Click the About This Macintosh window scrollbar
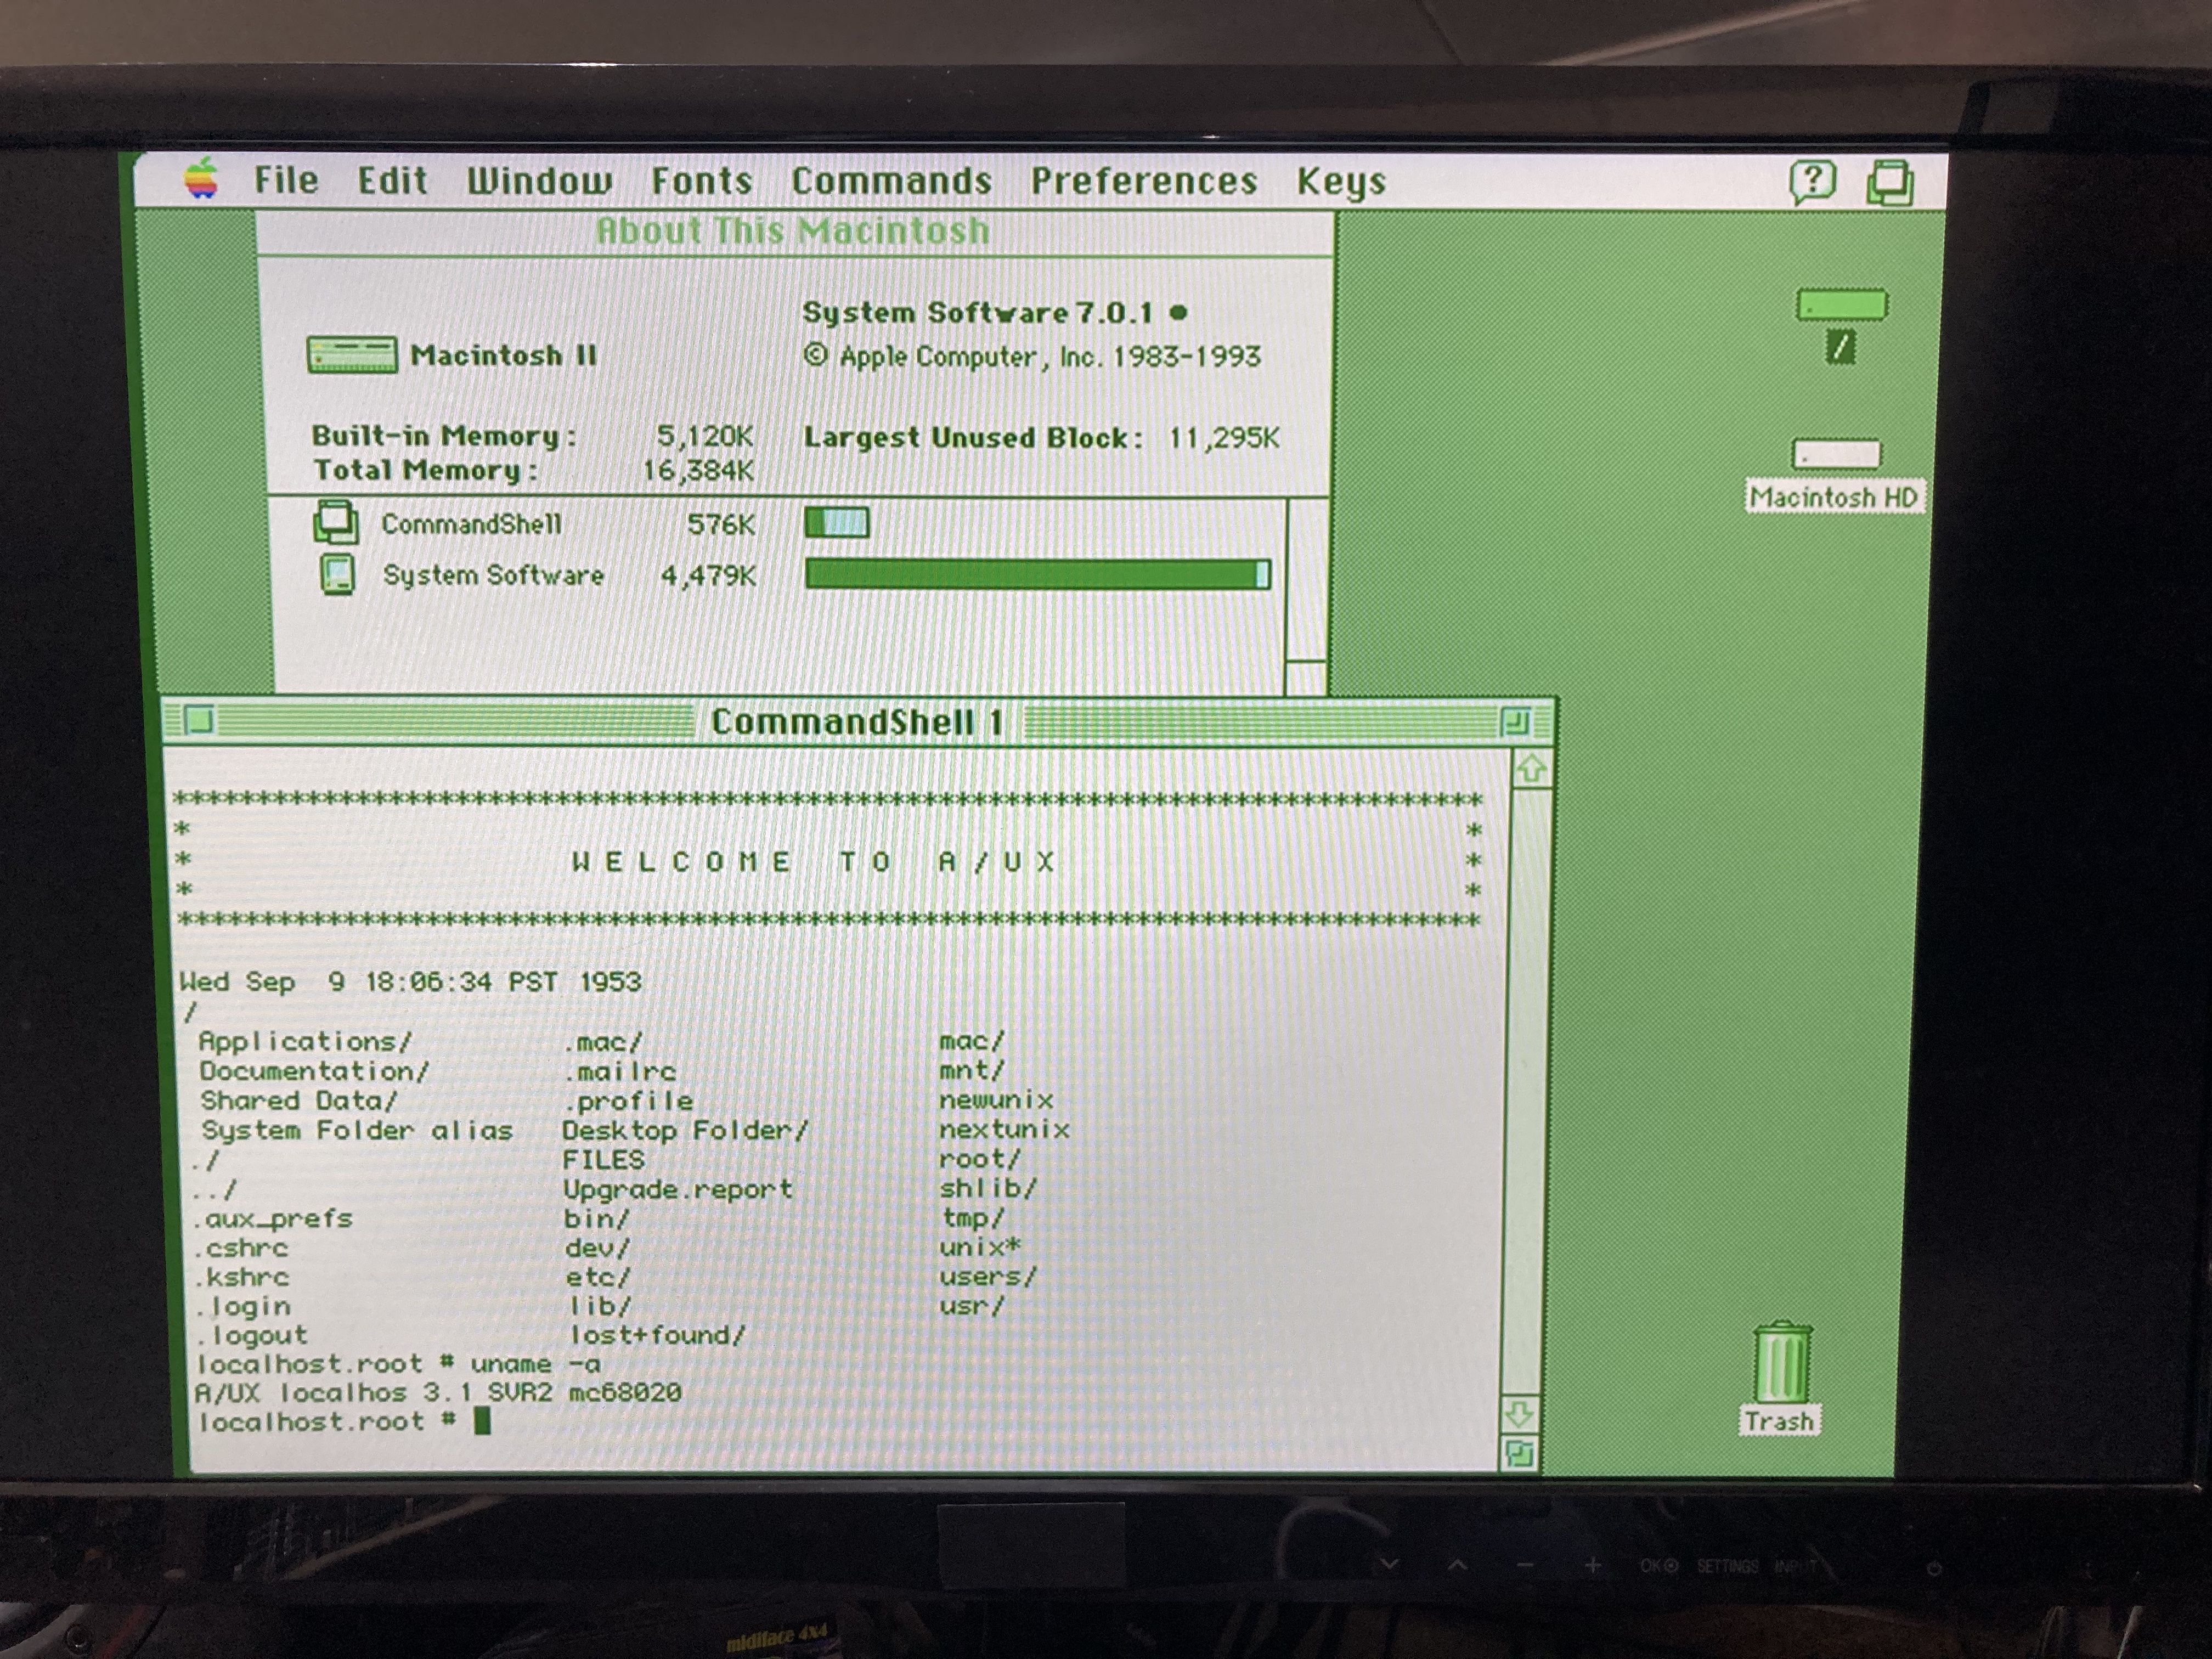Screen dimensions: 2212x1659 [x=1306, y=597]
